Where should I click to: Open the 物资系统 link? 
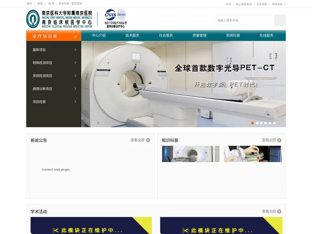pyautogui.click(x=277, y=4)
